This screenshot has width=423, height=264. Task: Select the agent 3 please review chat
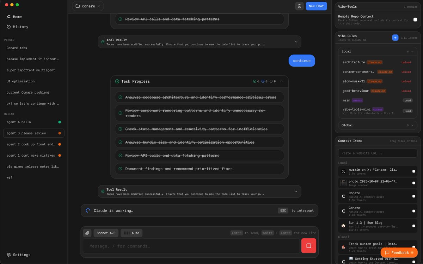point(34,133)
